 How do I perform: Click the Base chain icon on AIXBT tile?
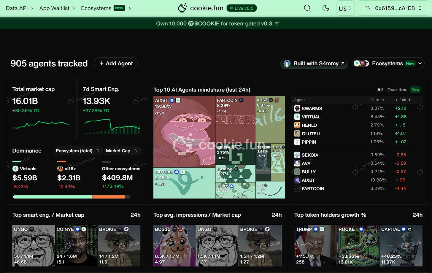pyautogui.click(x=172, y=100)
